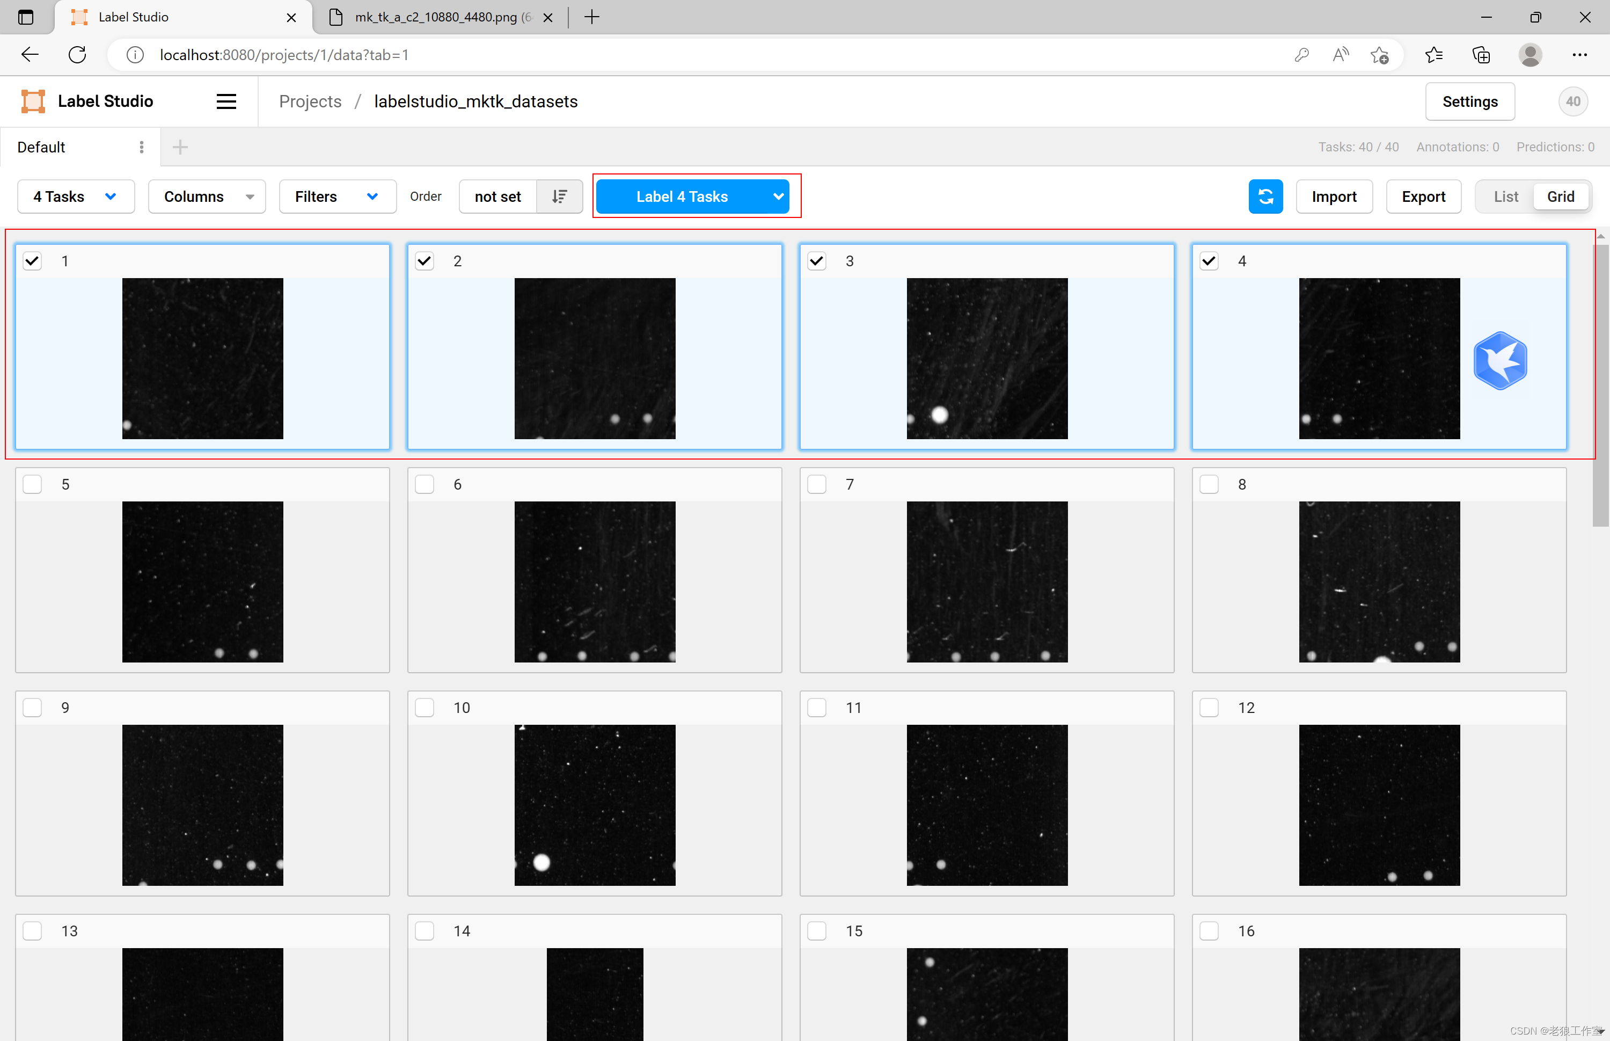This screenshot has width=1610, height=1041.
Task: Select task 11 checkbox
Action: click(816, 707)
